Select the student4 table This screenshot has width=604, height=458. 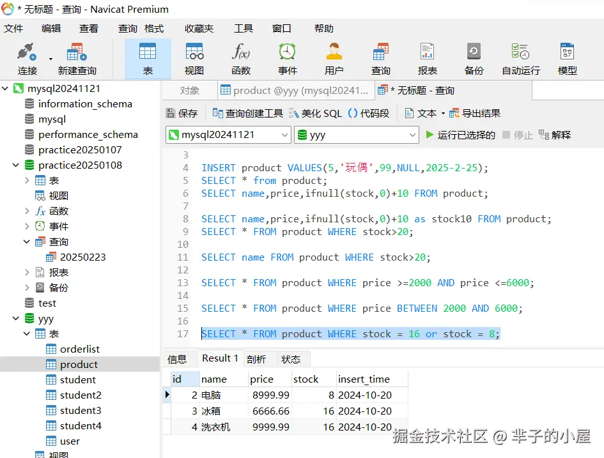tap(81, 426)
